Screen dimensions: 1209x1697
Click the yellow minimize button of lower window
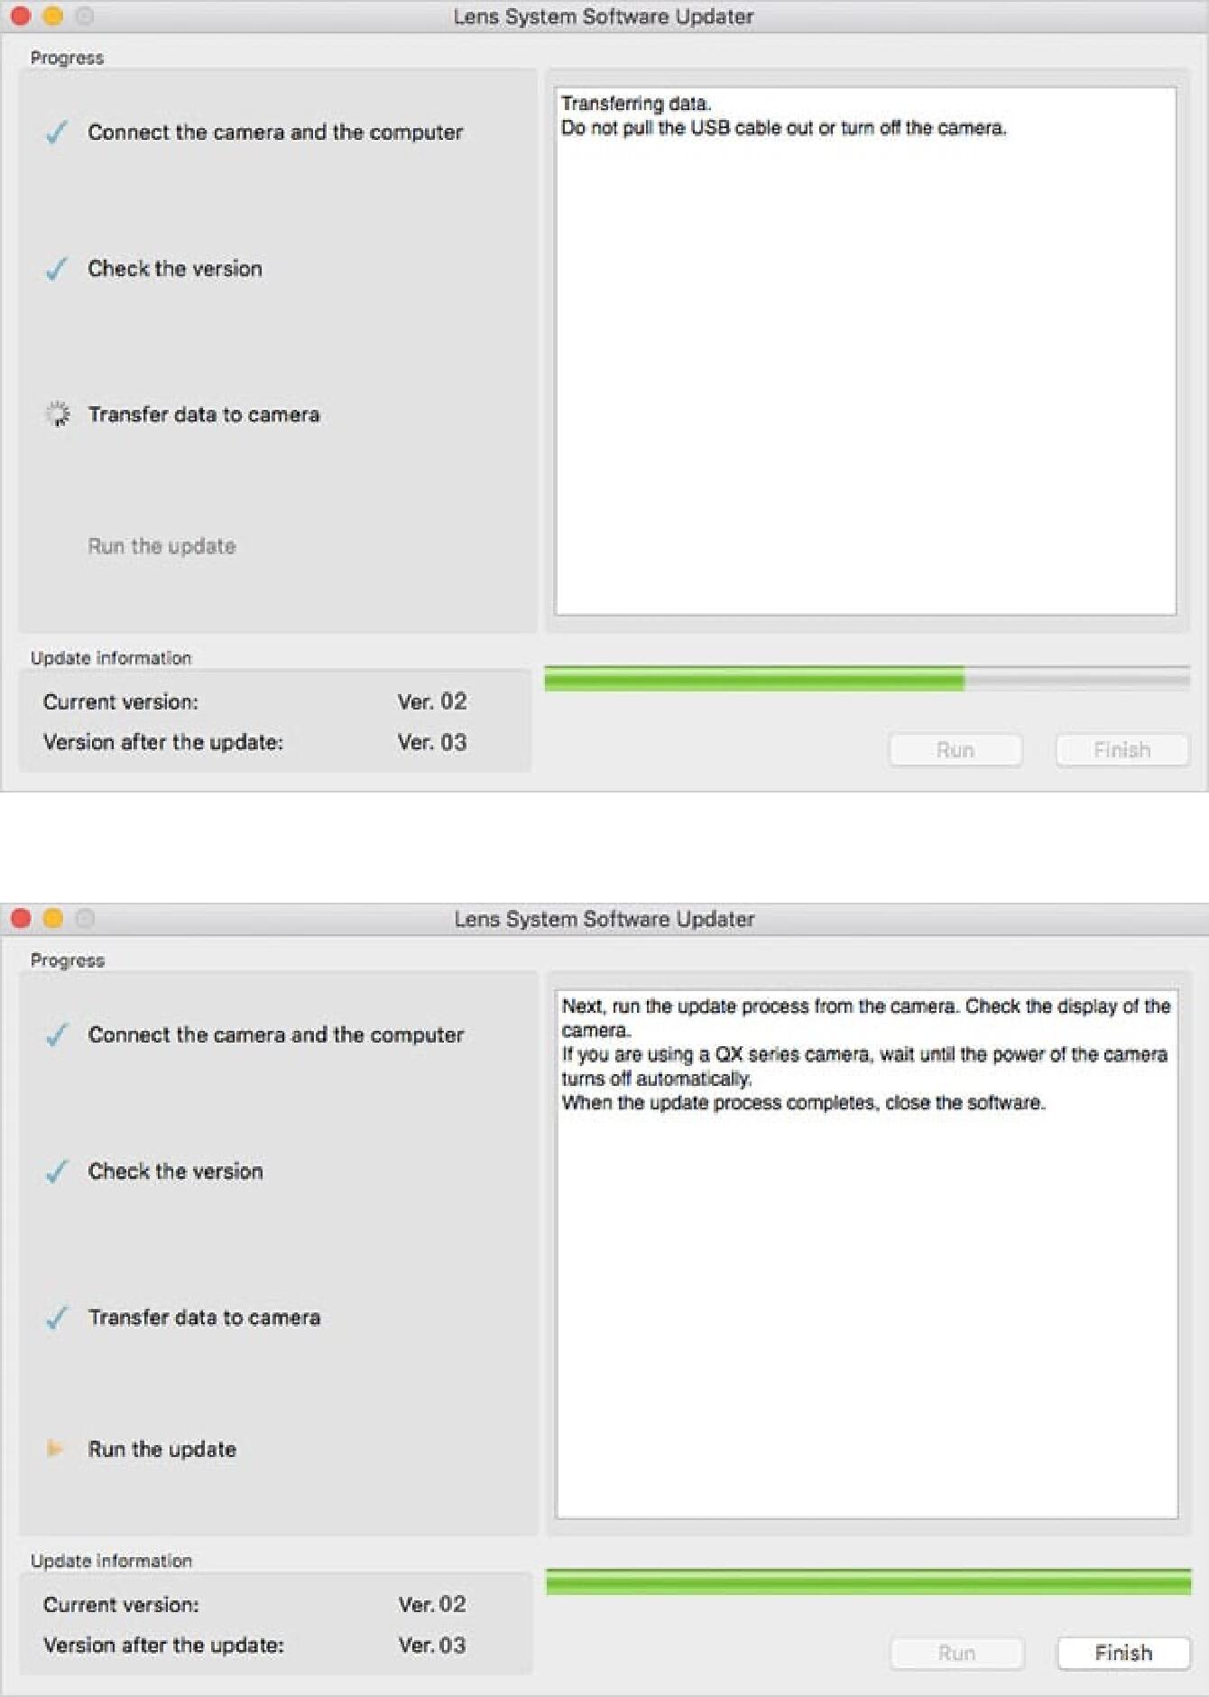(53, 918)
